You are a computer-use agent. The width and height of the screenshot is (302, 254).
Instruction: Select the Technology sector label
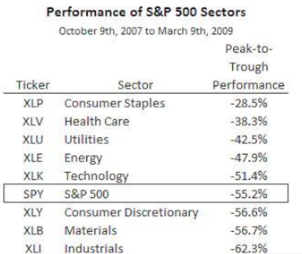[96, 176]
